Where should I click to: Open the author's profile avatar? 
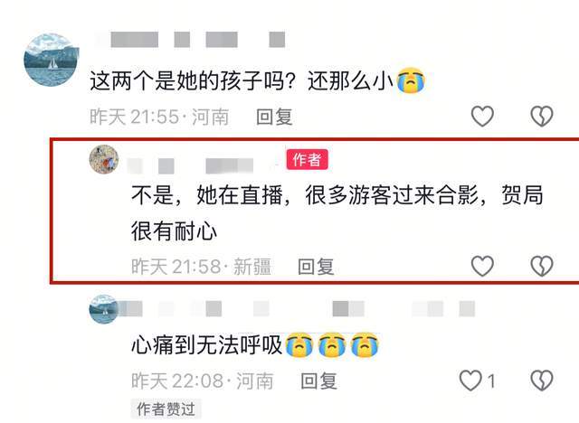click(x=104, y=159)
